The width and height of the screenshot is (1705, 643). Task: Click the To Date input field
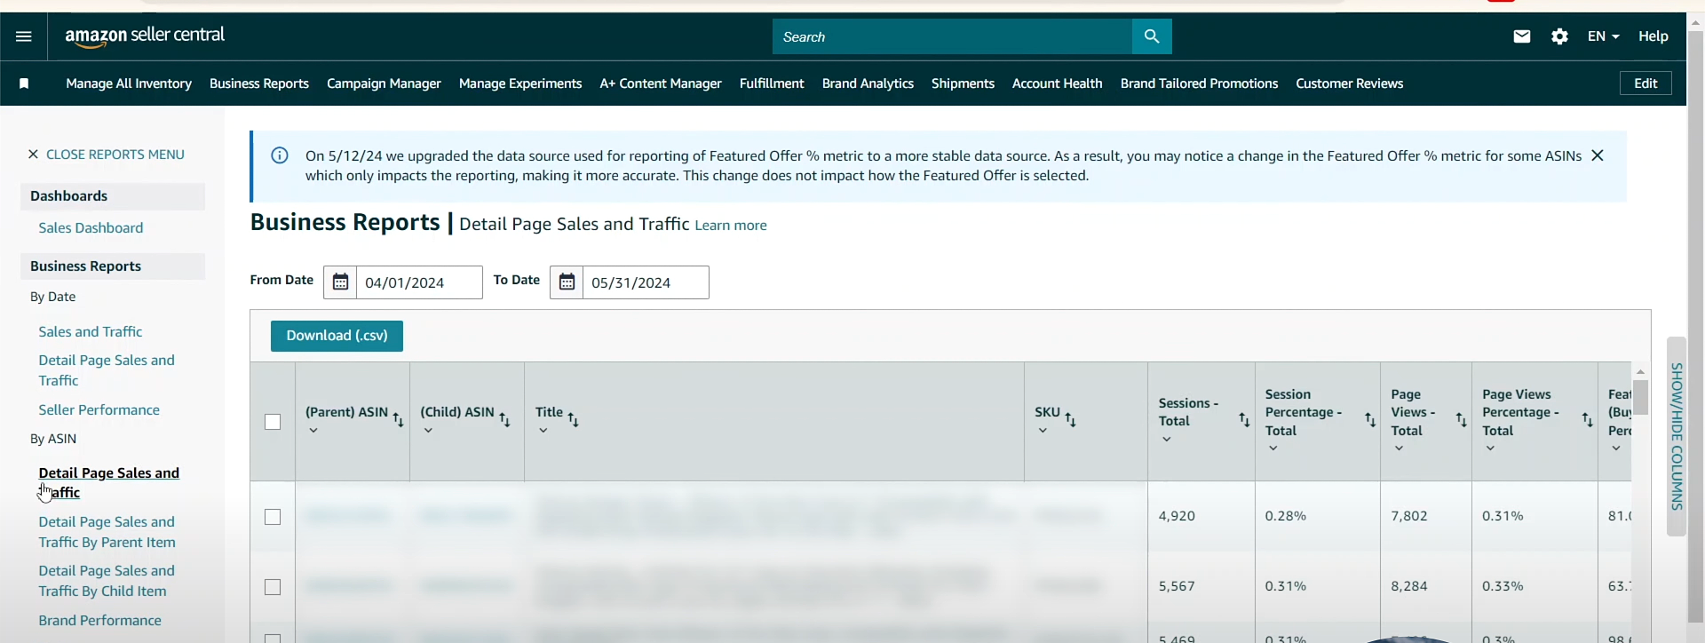(646, 282)
